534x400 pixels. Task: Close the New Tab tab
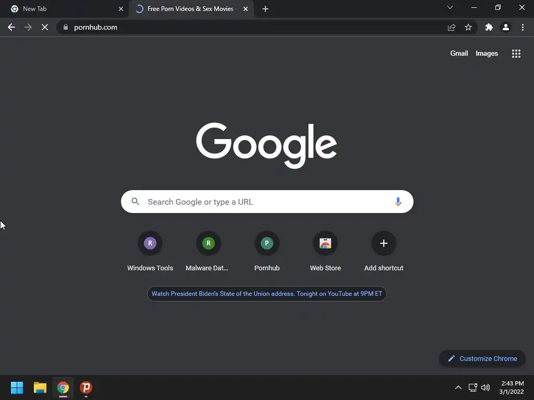(121, 9)
